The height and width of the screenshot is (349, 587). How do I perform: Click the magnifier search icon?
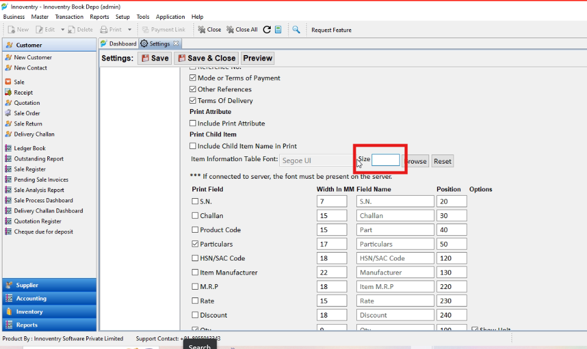click(296, 30)
